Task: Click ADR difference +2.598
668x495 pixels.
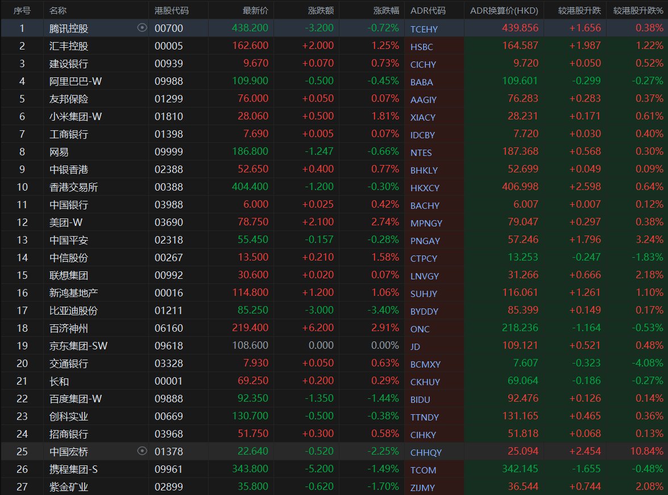Action: click(x=585, y=186)
